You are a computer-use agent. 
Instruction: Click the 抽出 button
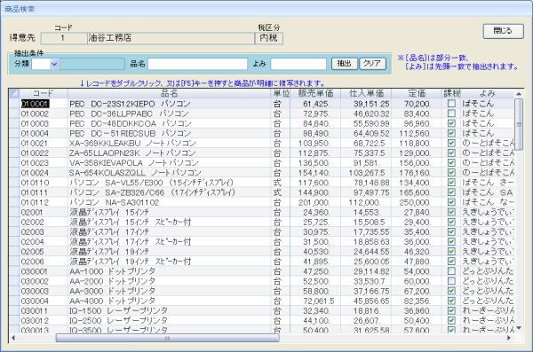click(345, 64)
